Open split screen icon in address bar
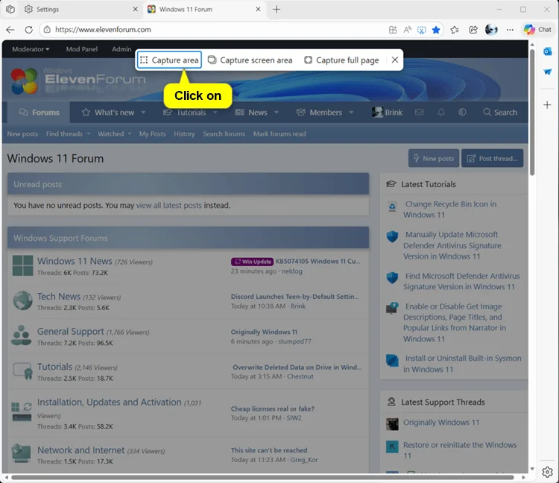This screenshot has width=559, height=483. [x=393, y=30]
